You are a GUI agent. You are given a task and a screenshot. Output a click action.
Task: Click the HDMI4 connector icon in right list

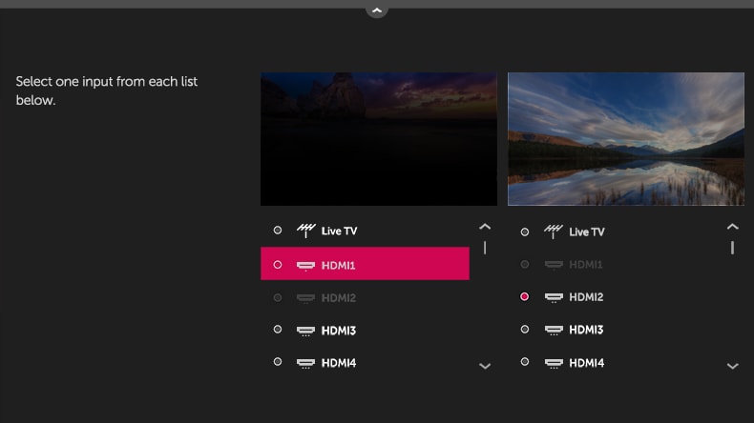(554, 364)
